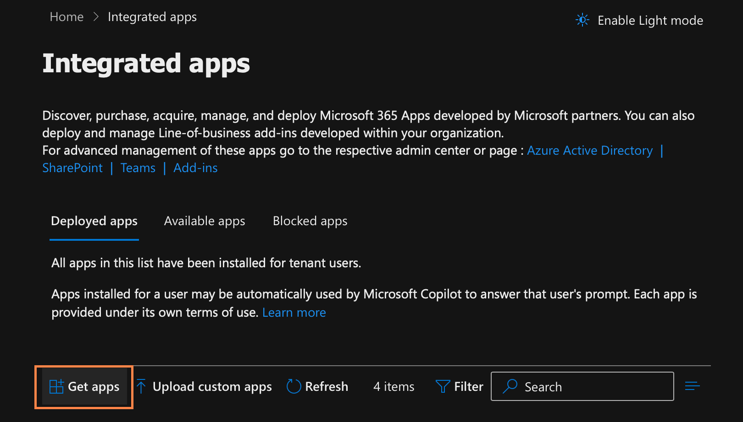The image size is (743, 422).
Task: Focus the Search input field
Action: coord(582,386)
